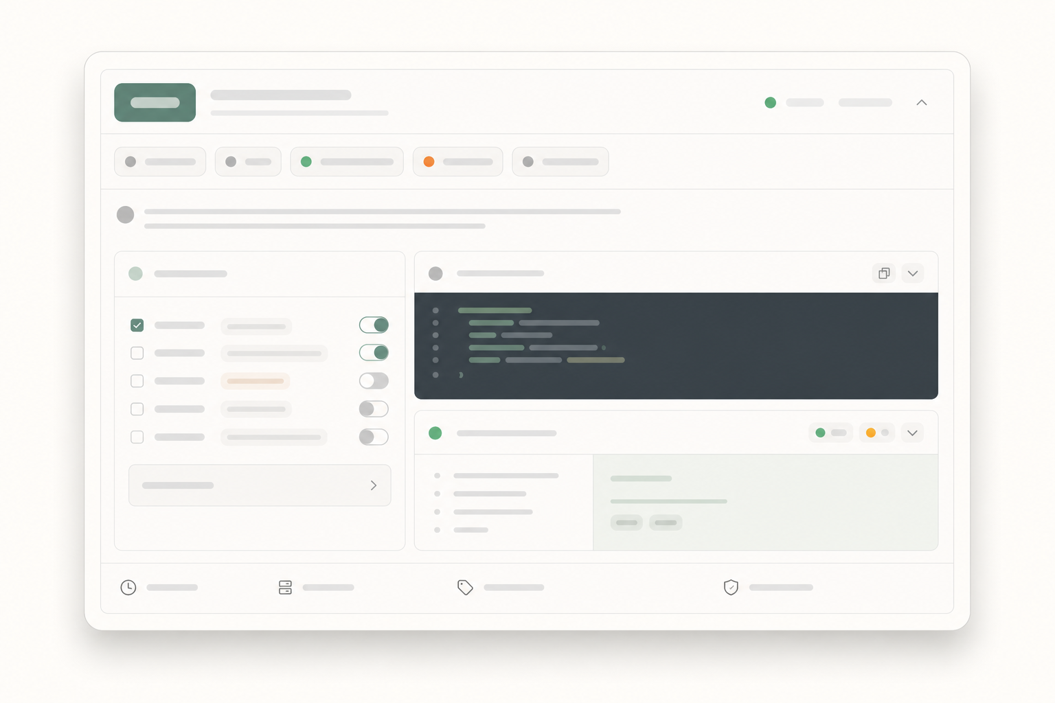Screen dimensions: 1055x703
Task: Click inside the dark code block
Action: (x=676, y=346)
